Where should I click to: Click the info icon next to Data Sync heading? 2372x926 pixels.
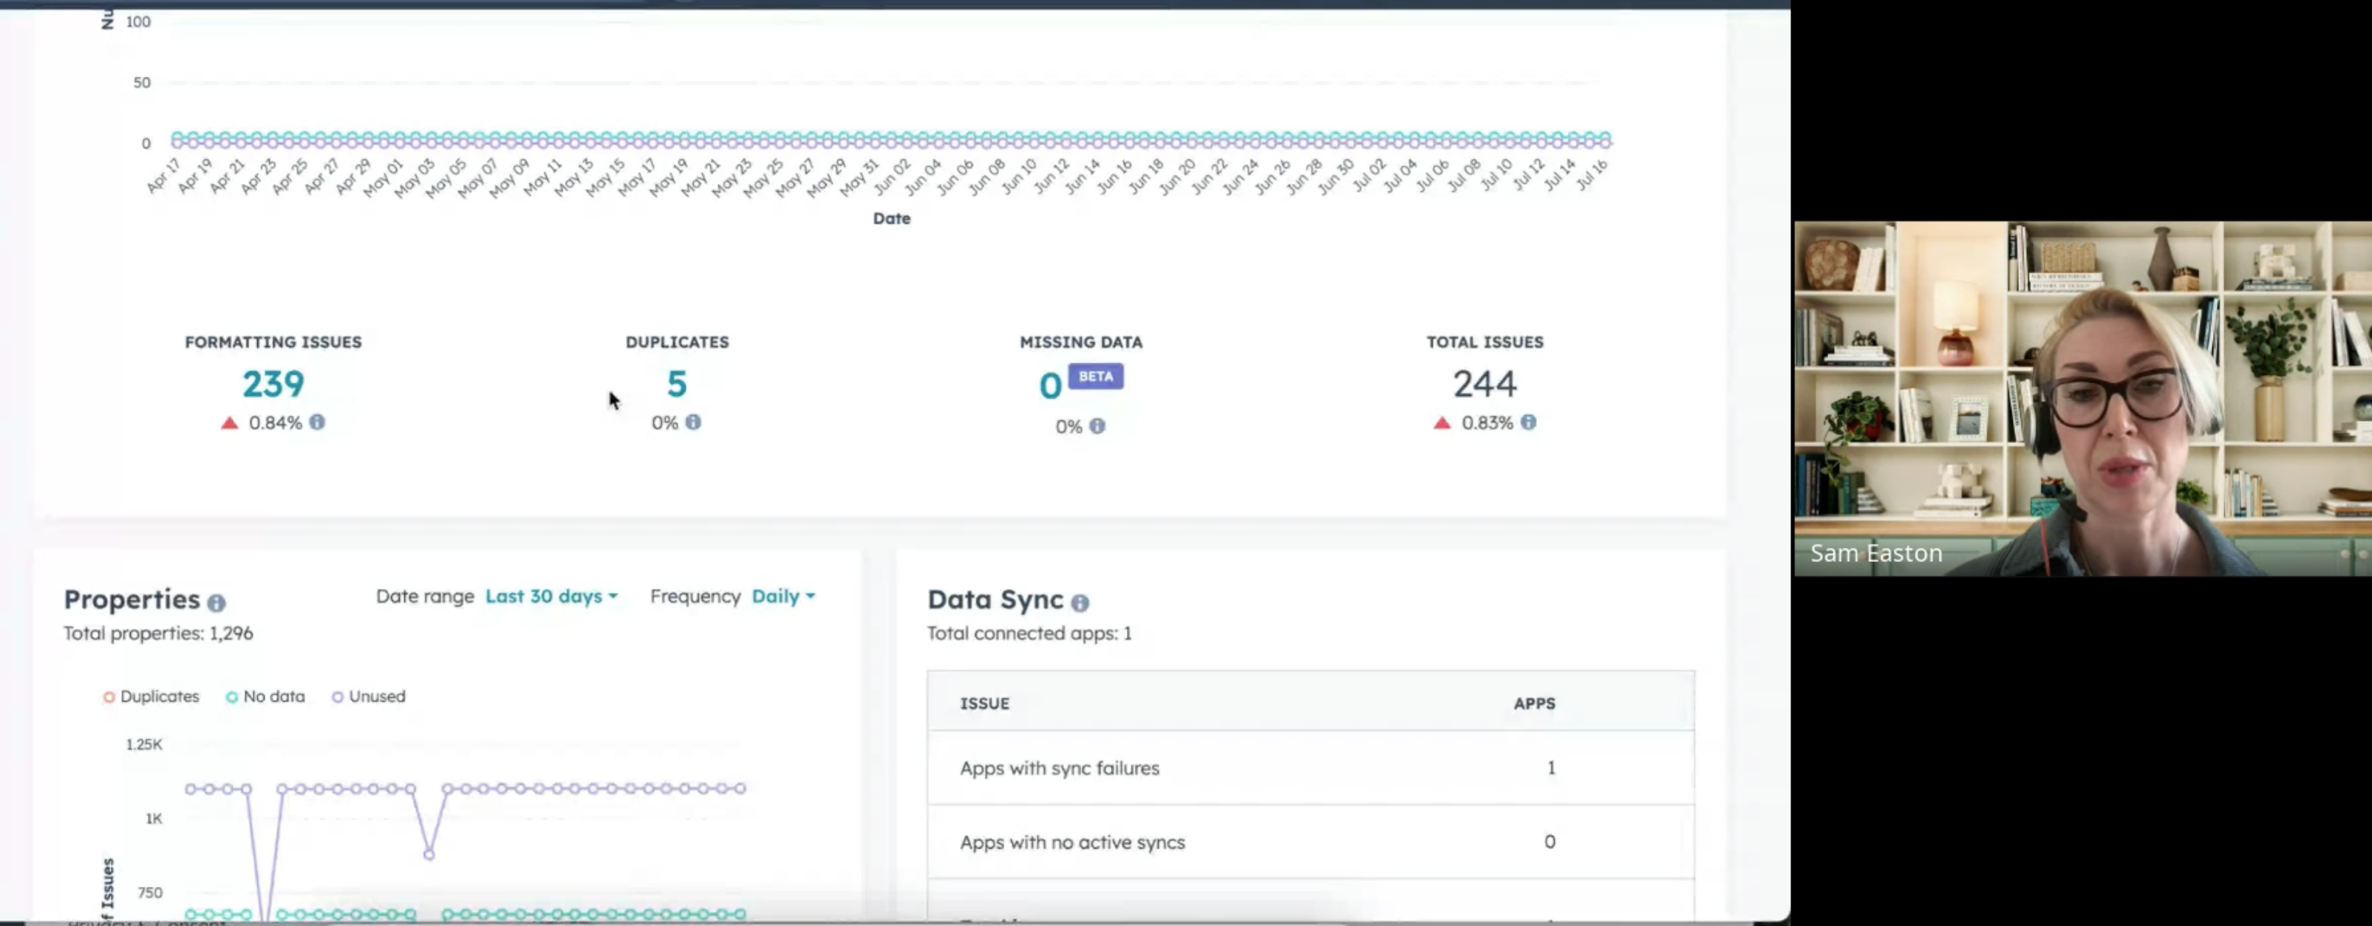pos(1080,603)
